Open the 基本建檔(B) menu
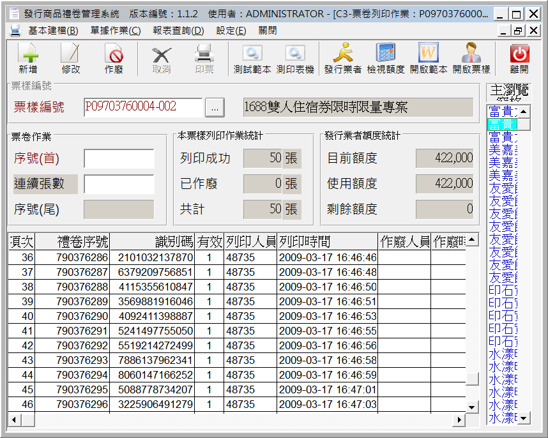 coord(53,31)
